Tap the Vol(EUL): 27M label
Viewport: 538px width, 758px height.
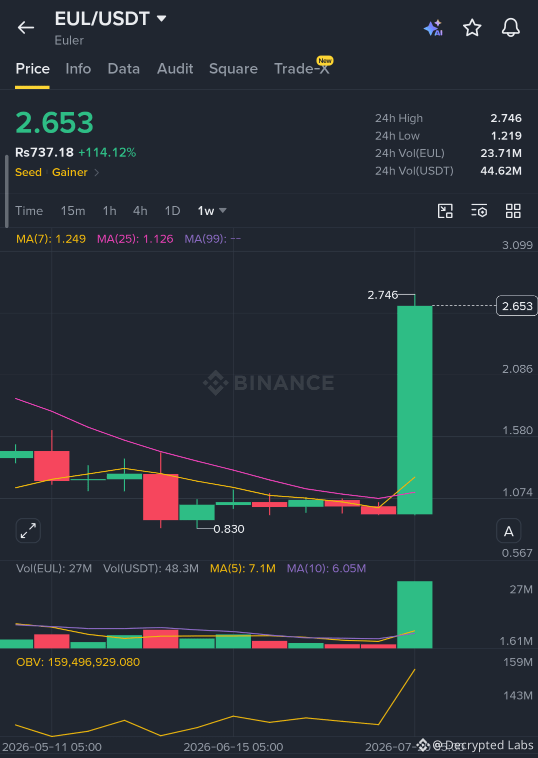pos(54,569)
